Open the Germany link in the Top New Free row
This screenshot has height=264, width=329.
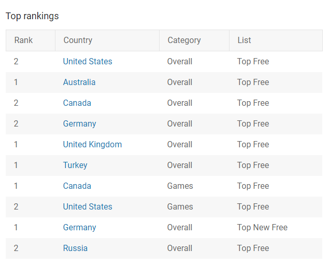pyautogui.click(x=80, y=227)
